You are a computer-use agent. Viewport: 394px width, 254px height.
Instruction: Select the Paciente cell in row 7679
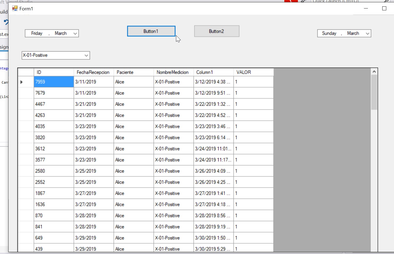pos(134,93)
